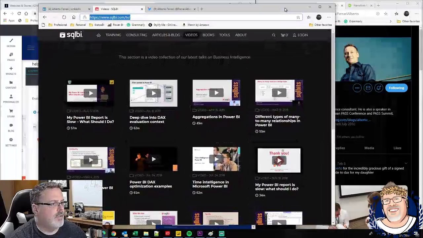Click the SQLBI logo
Screen dimensions: 423x238
pos(71,35)
